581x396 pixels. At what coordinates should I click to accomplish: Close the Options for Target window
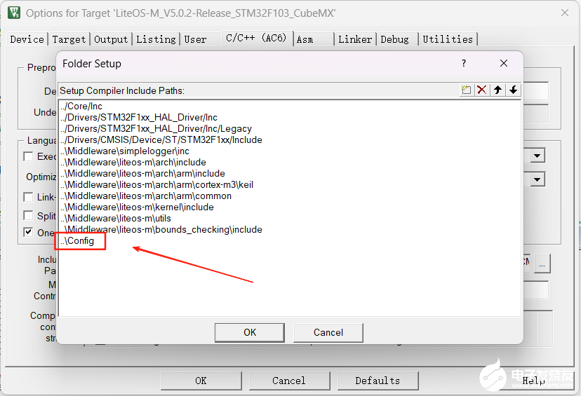565,13
